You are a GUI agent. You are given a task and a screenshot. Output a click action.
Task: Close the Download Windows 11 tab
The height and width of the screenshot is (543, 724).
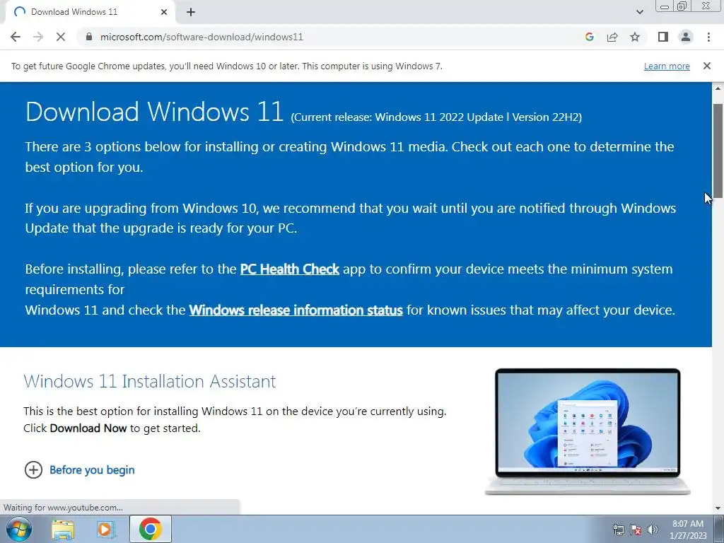[164, 12]
